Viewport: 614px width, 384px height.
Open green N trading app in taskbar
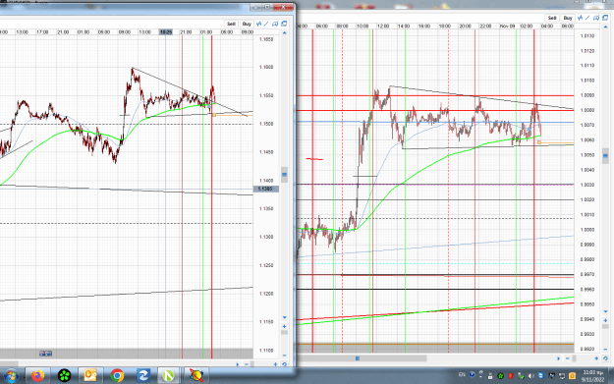[169, 376]
